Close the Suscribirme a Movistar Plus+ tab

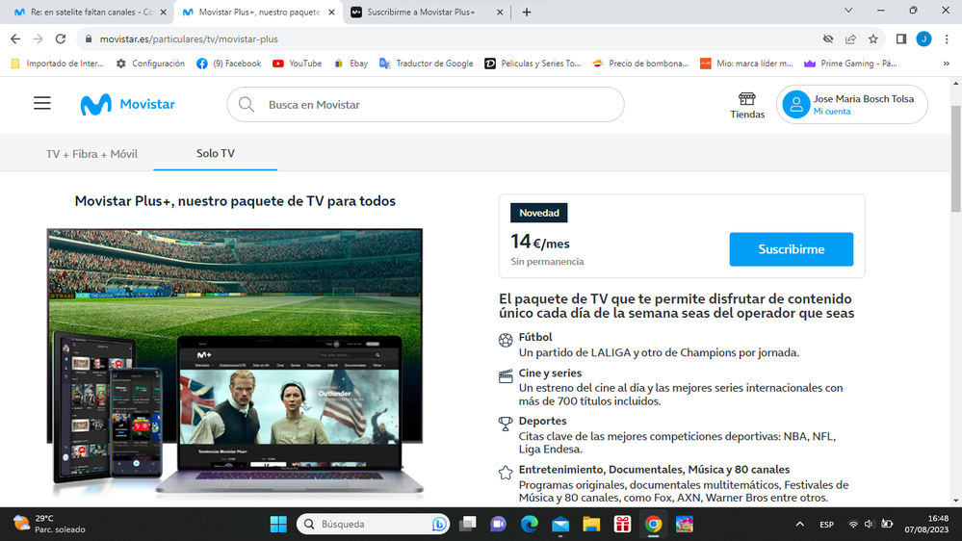pyautogui.click(x=500, y=13)
